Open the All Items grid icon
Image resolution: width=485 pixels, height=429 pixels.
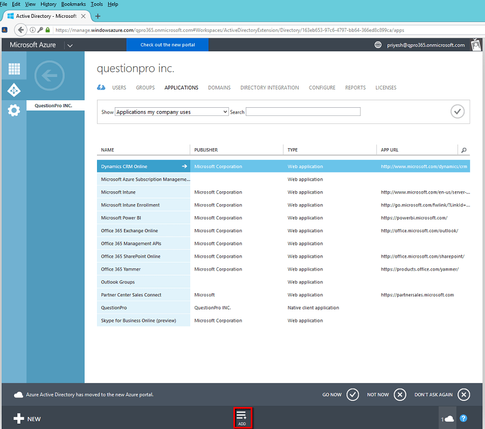point(14,68)
